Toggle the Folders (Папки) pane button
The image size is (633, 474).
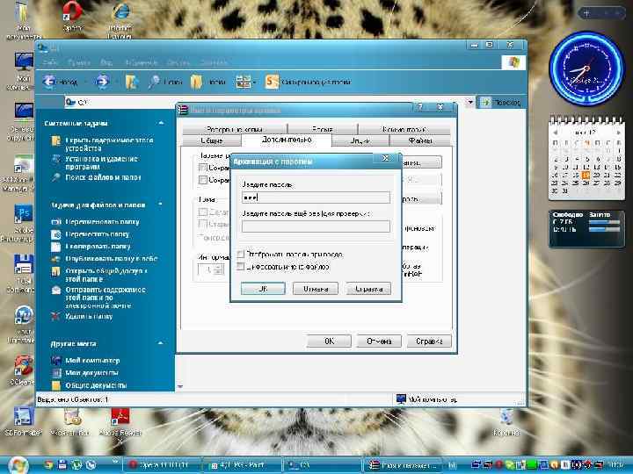207,82
